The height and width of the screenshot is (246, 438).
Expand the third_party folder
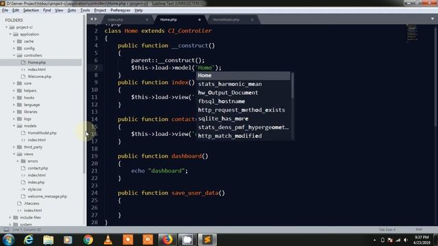point(14,147)
